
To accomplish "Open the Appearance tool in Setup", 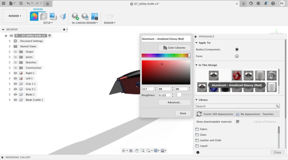I will coord(34,16).
